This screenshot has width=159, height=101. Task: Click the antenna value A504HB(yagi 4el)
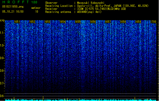89,12
